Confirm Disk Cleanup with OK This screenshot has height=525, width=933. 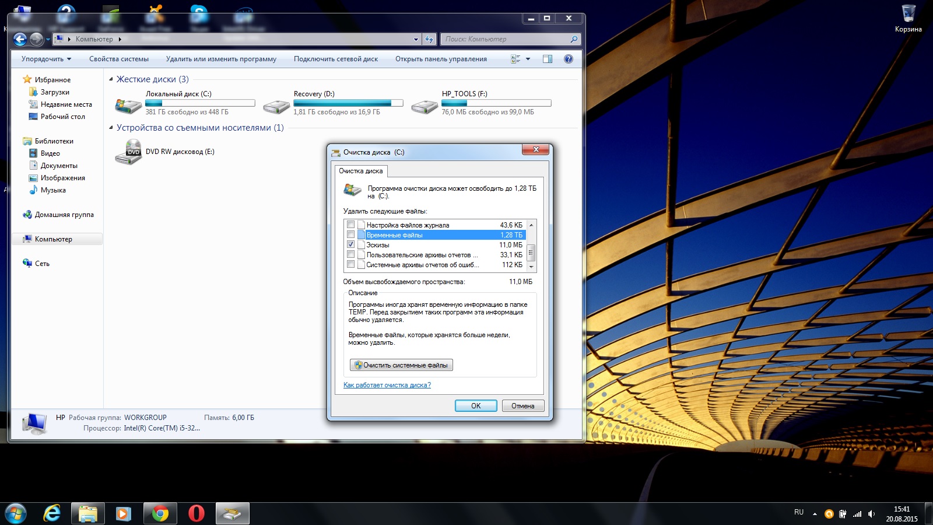click(476, 406)
